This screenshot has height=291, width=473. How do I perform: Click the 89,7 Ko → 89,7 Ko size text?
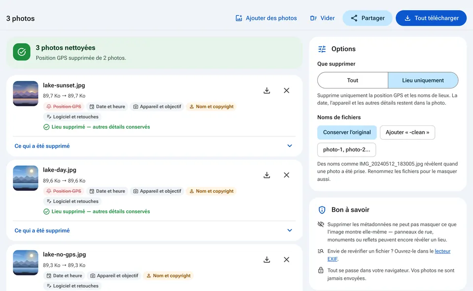point(64,96)
